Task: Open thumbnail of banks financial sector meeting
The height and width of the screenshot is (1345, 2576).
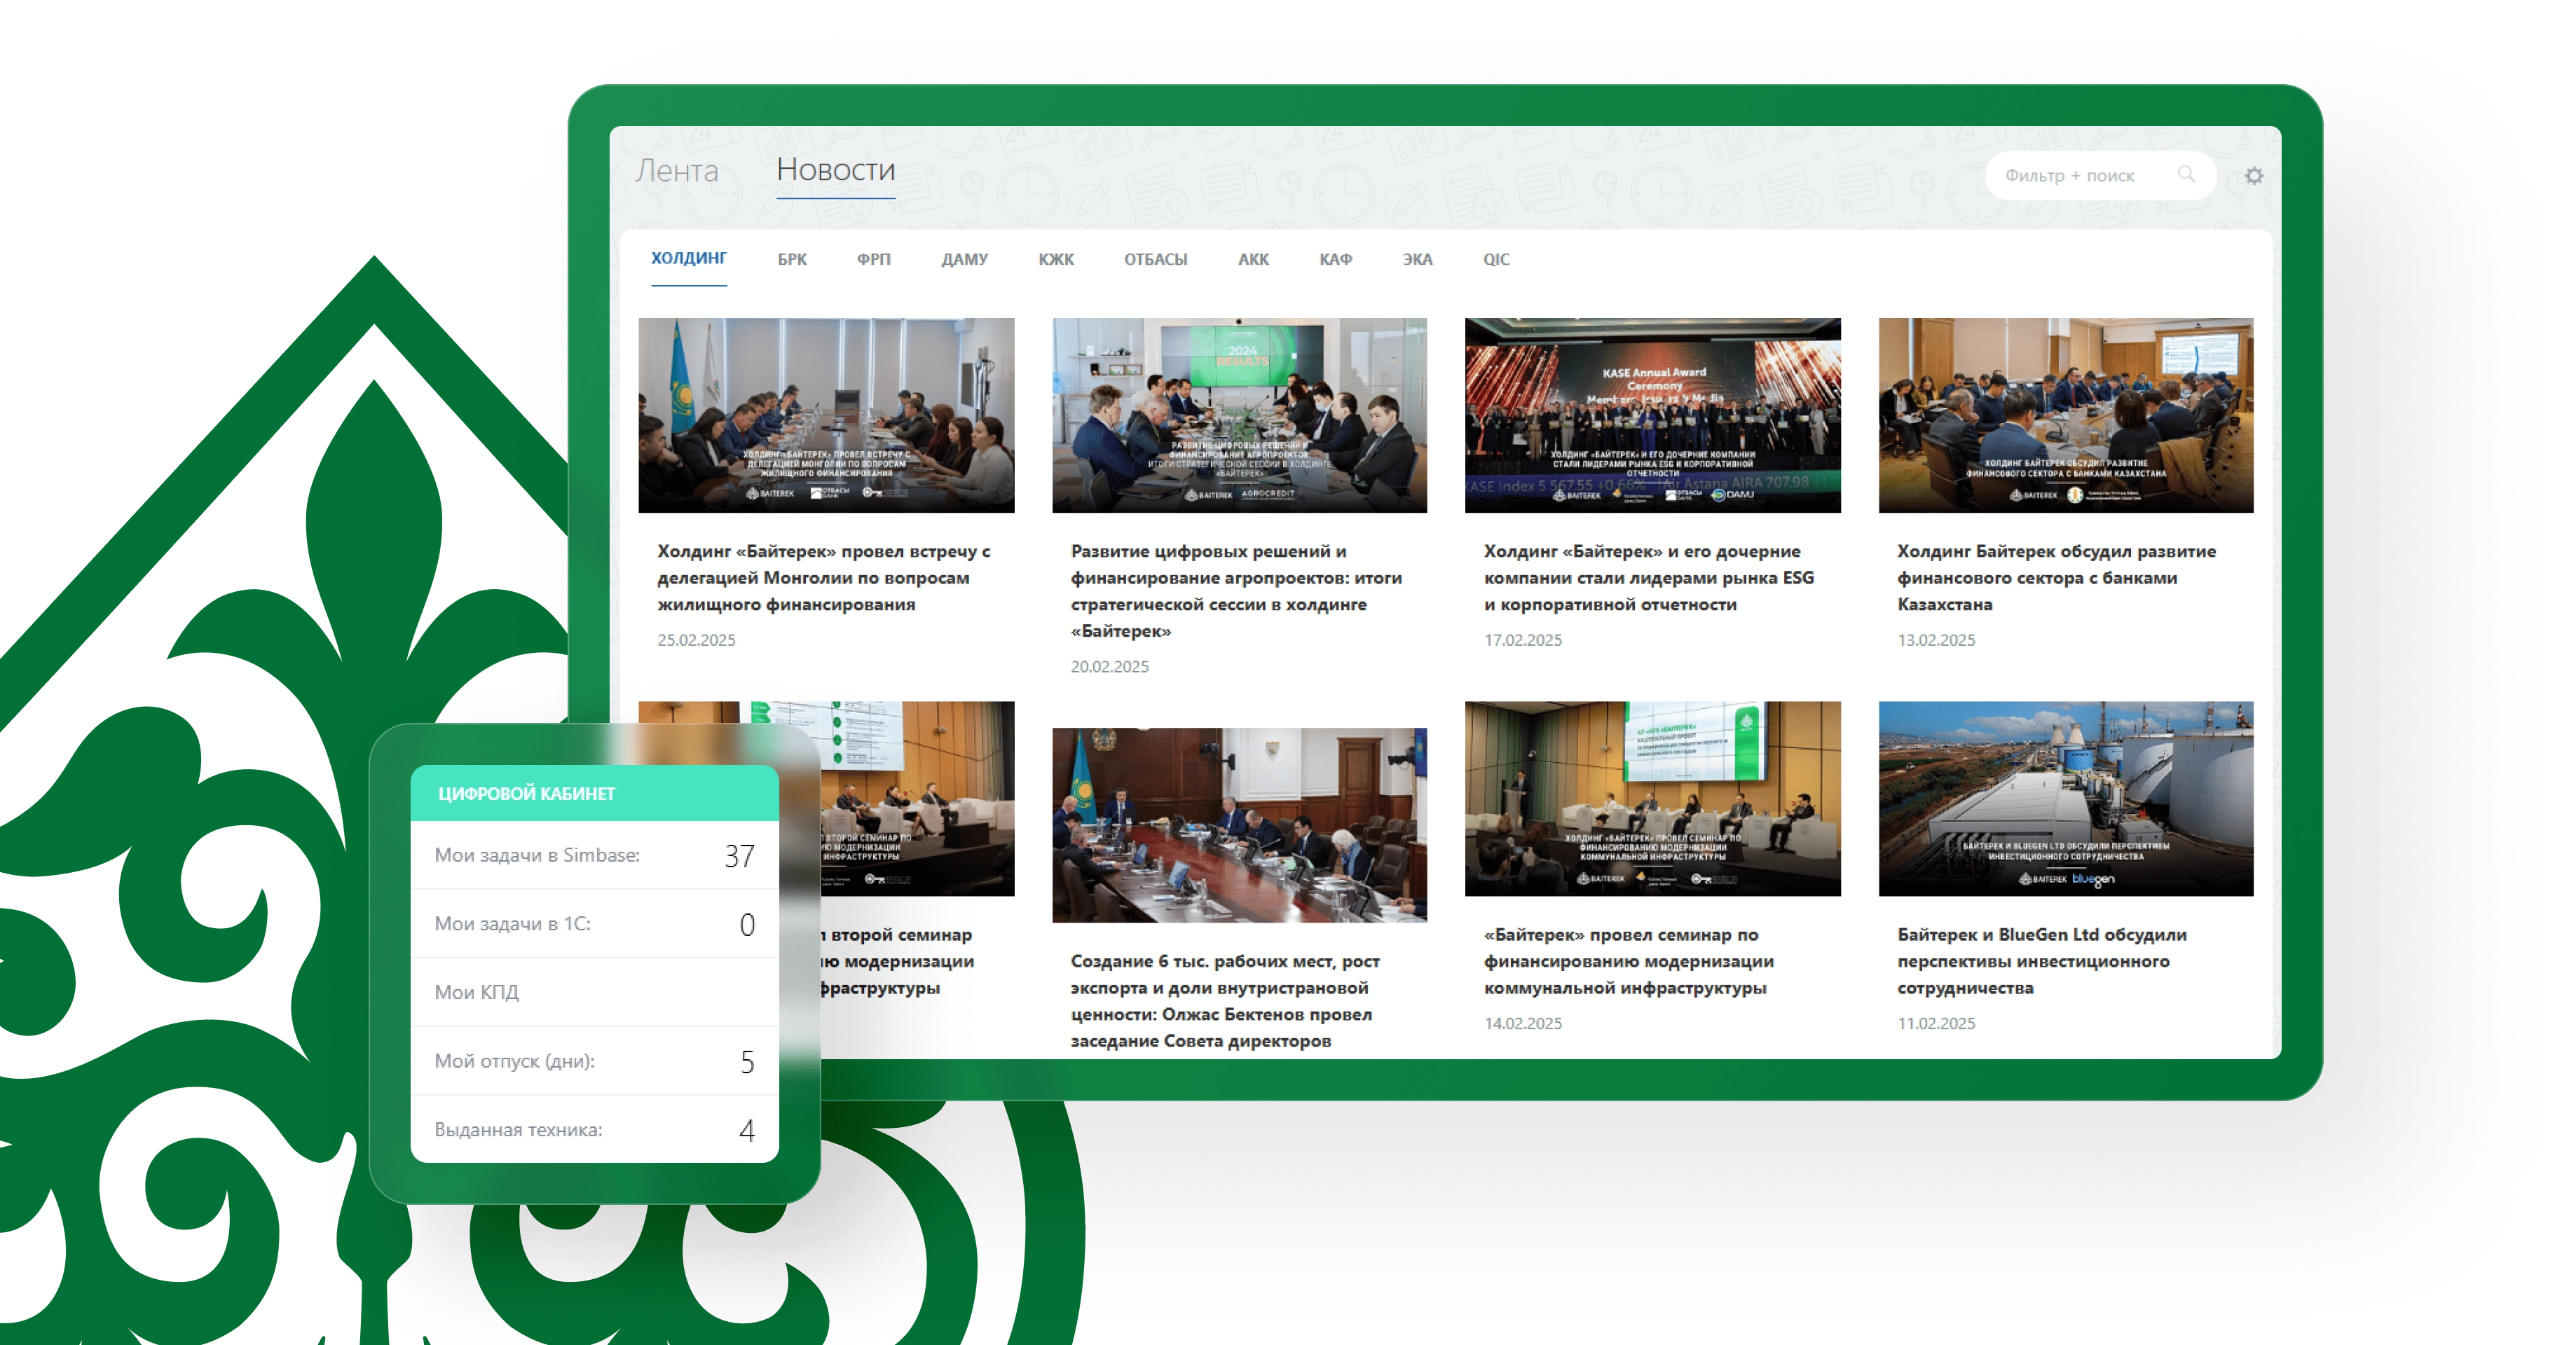Action: [2066, 415]
